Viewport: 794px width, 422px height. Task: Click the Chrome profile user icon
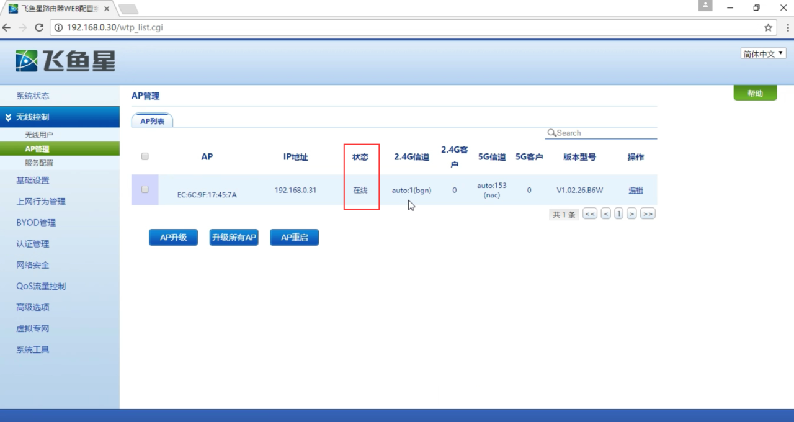tap(705, 6)
